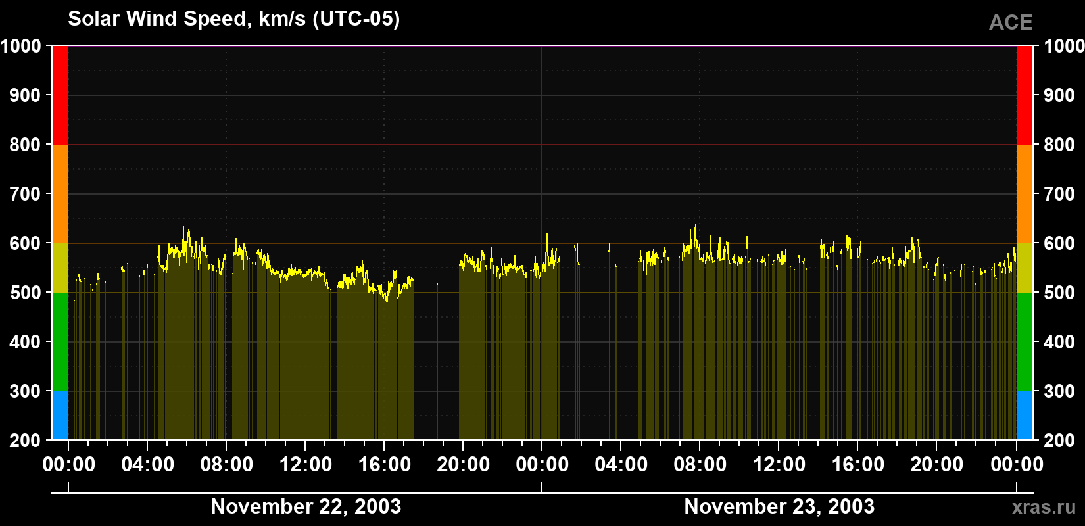The image size is (1085, 526).
Task: Select the 'November 23, 2003' date label
Action: point(779,506)
